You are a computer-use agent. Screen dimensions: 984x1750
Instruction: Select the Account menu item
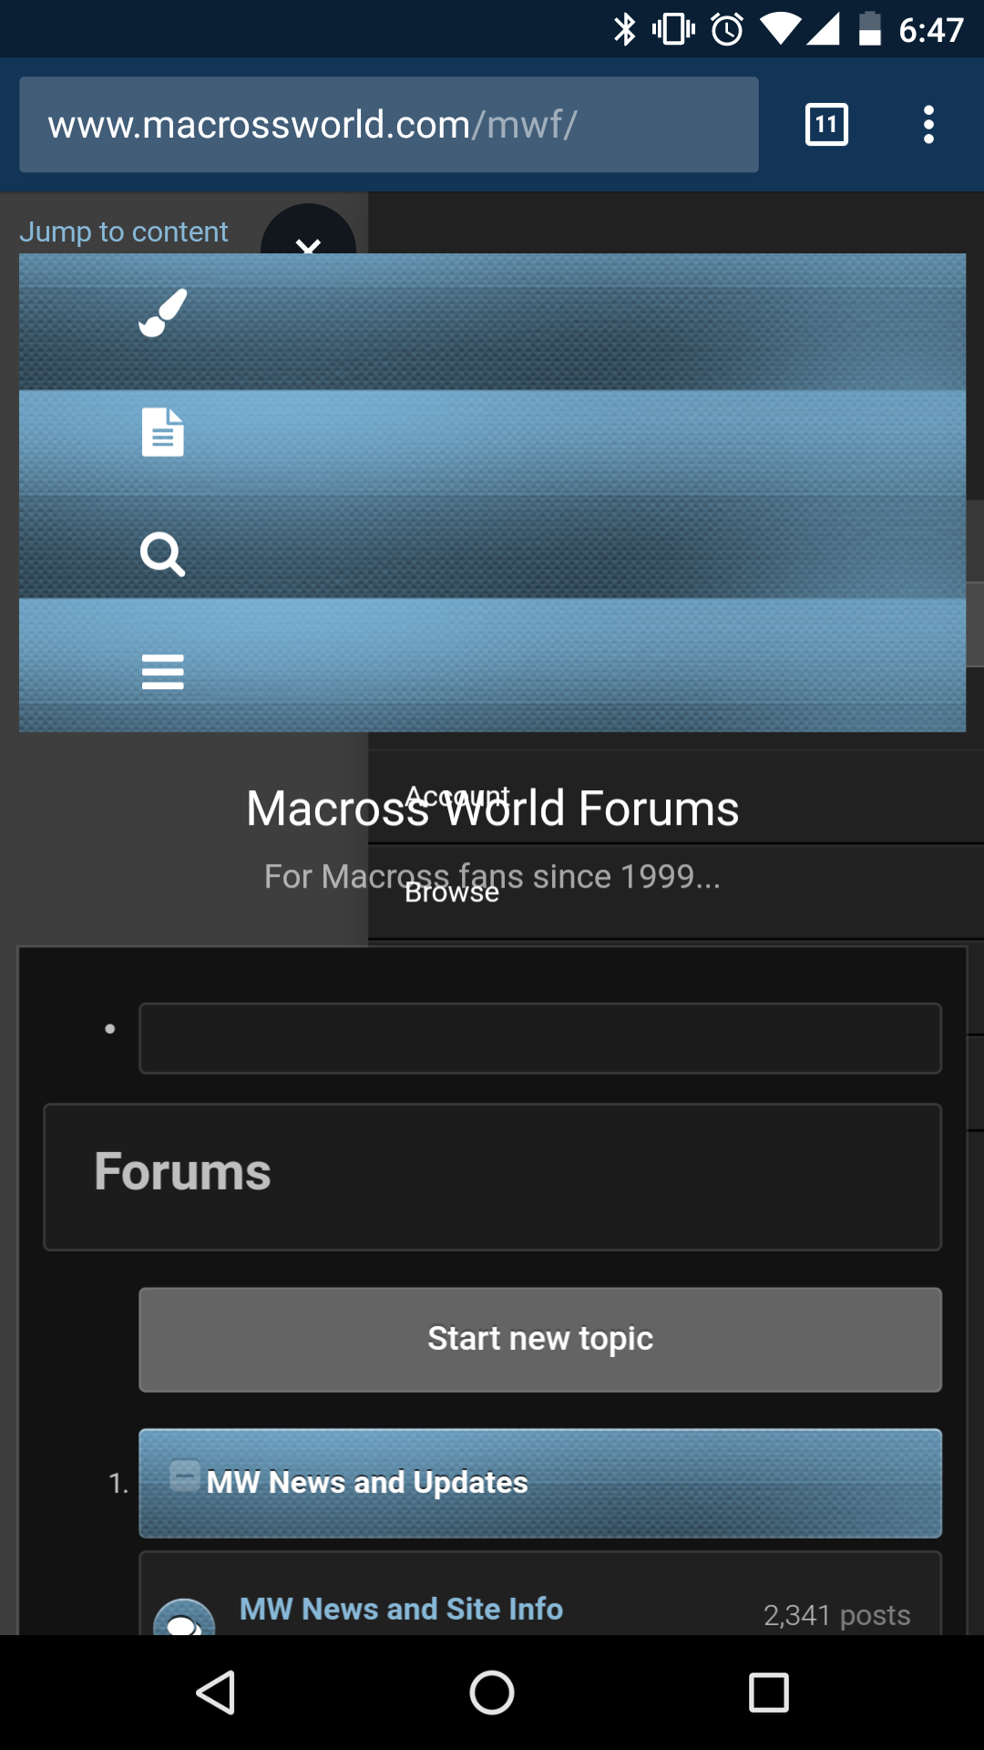pyautogui.click(x=457, y=797)
